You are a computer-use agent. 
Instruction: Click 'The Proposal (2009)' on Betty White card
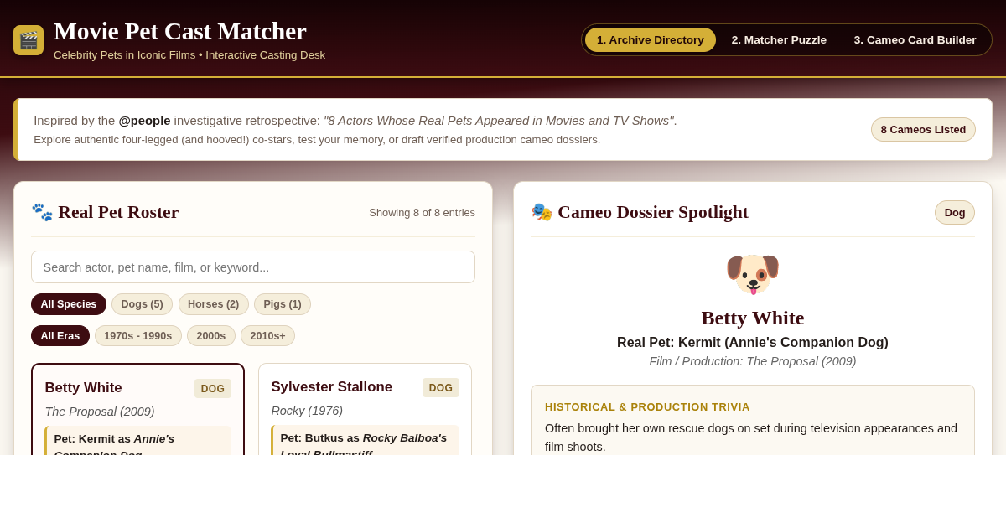[x=100, y=412]
